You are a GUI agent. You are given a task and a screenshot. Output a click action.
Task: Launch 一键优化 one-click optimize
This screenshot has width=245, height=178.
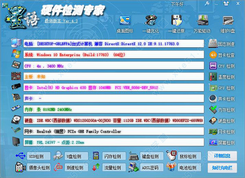coord(150,24)
